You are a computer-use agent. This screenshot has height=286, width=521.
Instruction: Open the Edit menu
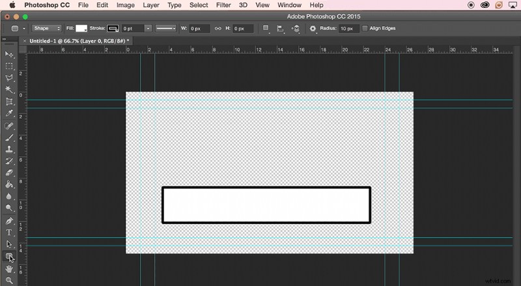(x=102, y=5)
